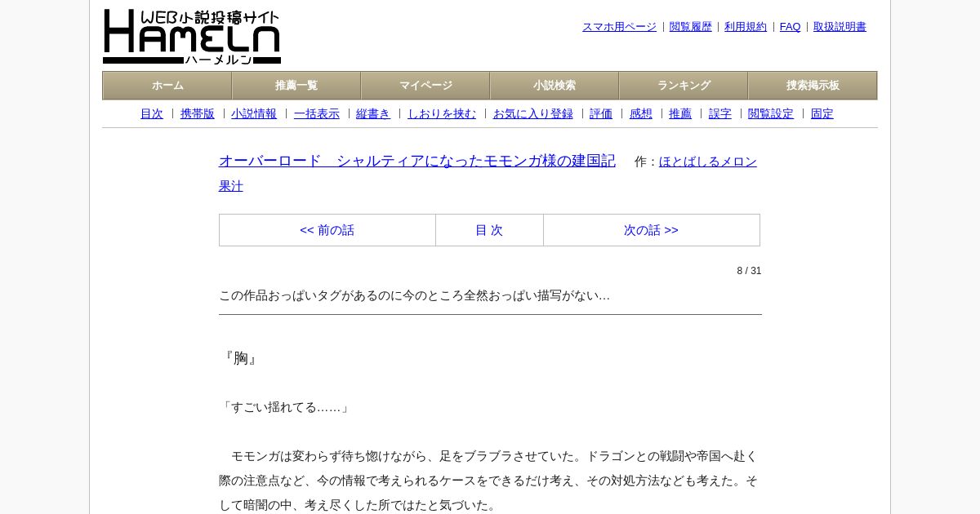This screenshot has width=980, height=514.
Task: Report a typo via 誤字 link
Action: (720, 114)
